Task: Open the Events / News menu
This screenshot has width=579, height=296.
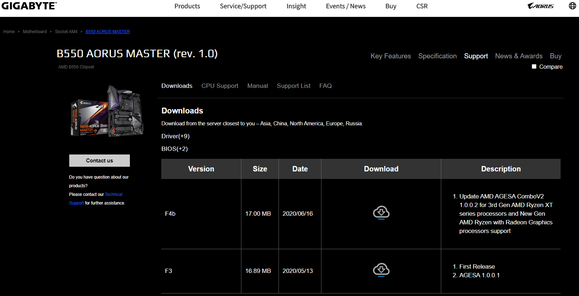Action: [x=346, y=6]
